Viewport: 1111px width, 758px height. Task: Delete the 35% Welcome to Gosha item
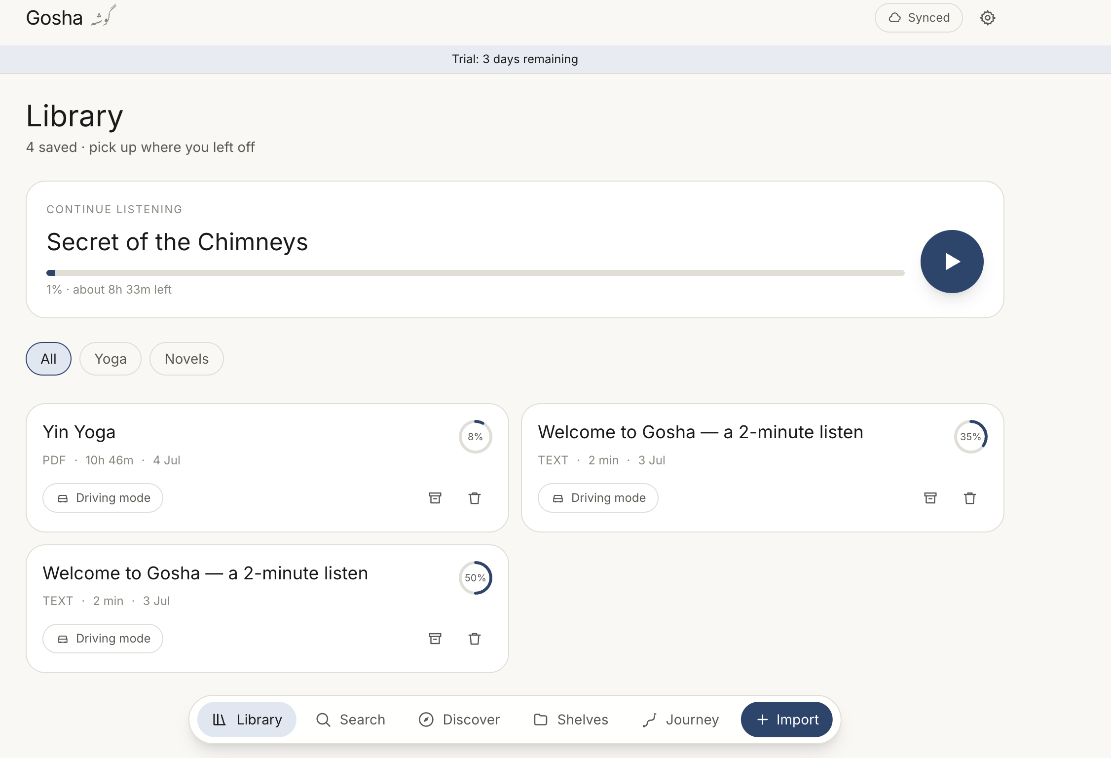pos(970,498)
